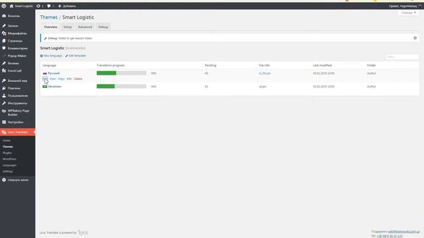The height and width of the screenshot is (238, 424).
Task: Sort by Language column header
Action: 49,65
